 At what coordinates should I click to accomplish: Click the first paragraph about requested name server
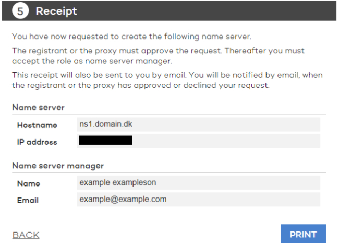pos(131,37)
